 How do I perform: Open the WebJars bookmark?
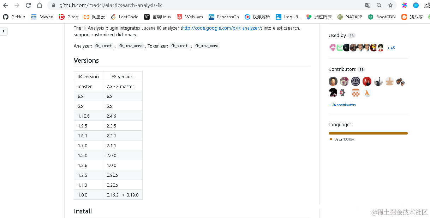190,17
